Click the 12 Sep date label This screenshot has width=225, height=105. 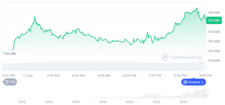tap(28, 75)
